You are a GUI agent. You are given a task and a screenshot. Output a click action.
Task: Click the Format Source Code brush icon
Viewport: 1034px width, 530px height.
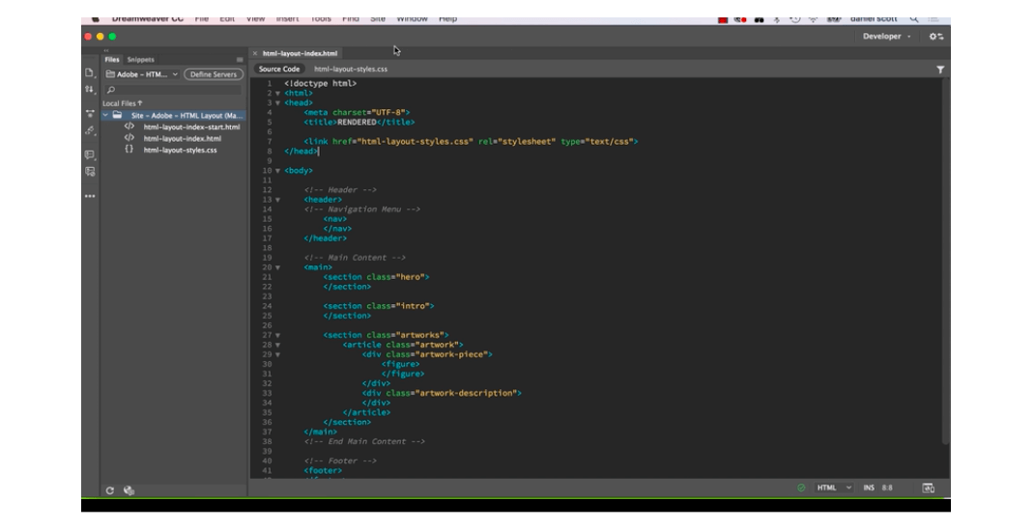[90, 130]
